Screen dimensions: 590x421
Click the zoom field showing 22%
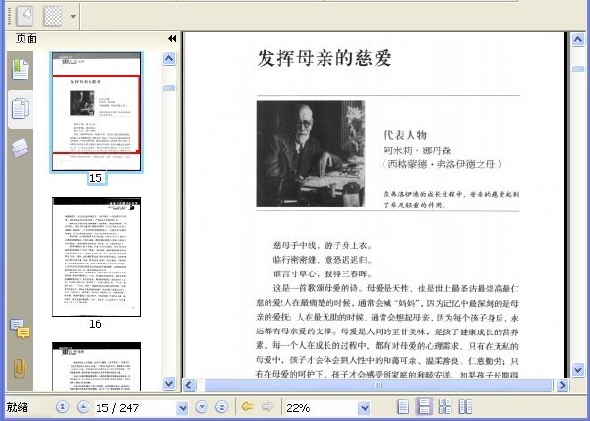click(x=322, y=408)
